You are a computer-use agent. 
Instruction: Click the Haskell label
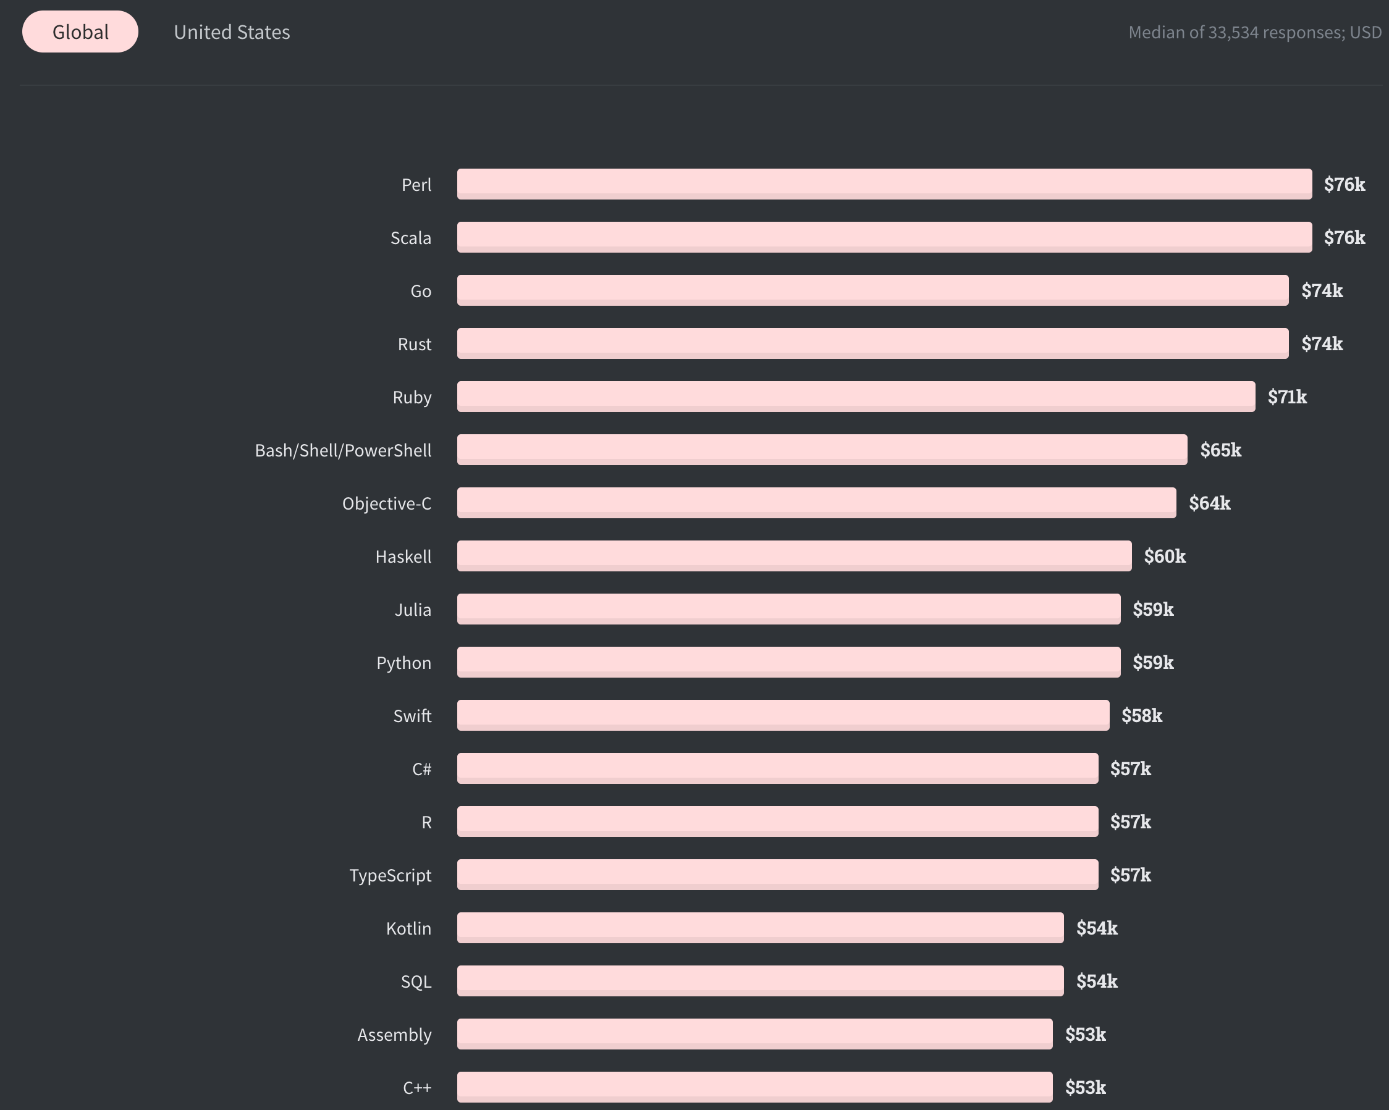pos(403,556)
